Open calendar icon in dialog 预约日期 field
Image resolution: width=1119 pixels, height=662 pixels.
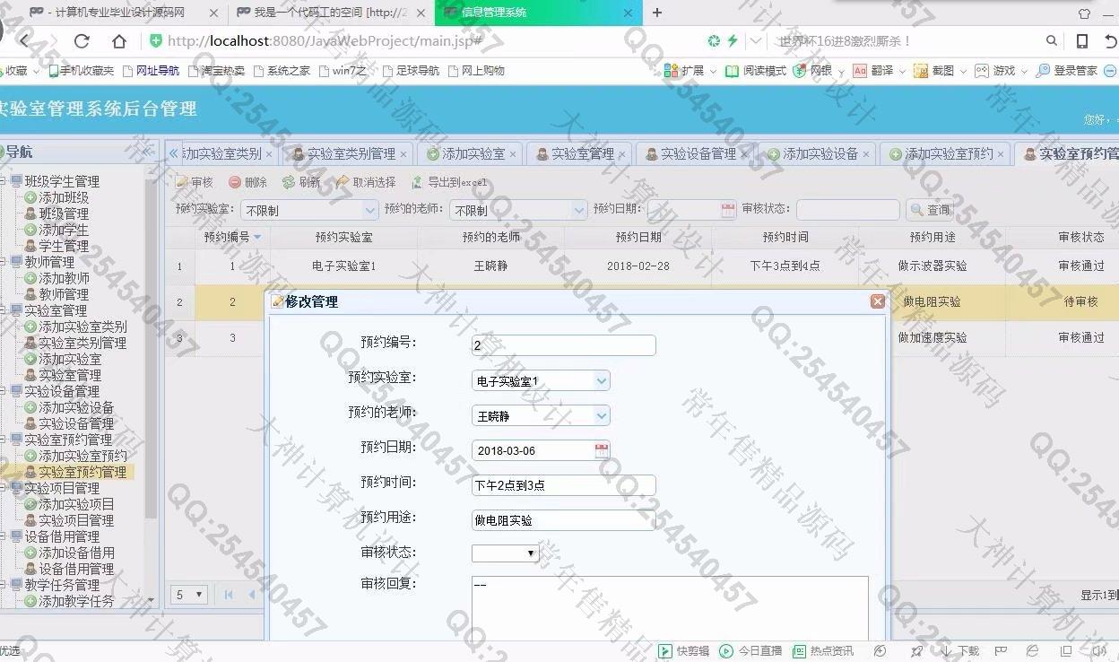(602, 450)
